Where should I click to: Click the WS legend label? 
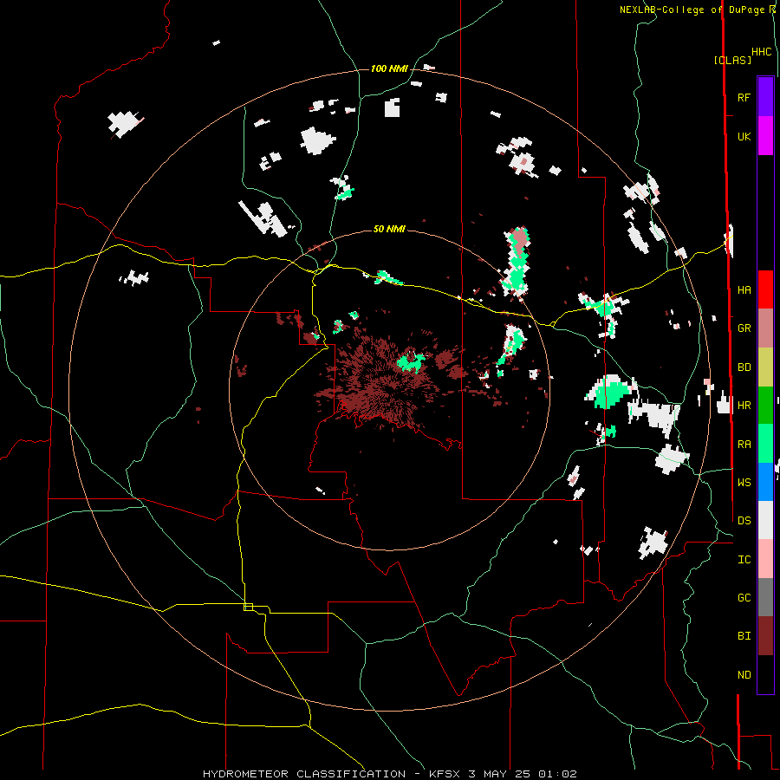(744, 482)
